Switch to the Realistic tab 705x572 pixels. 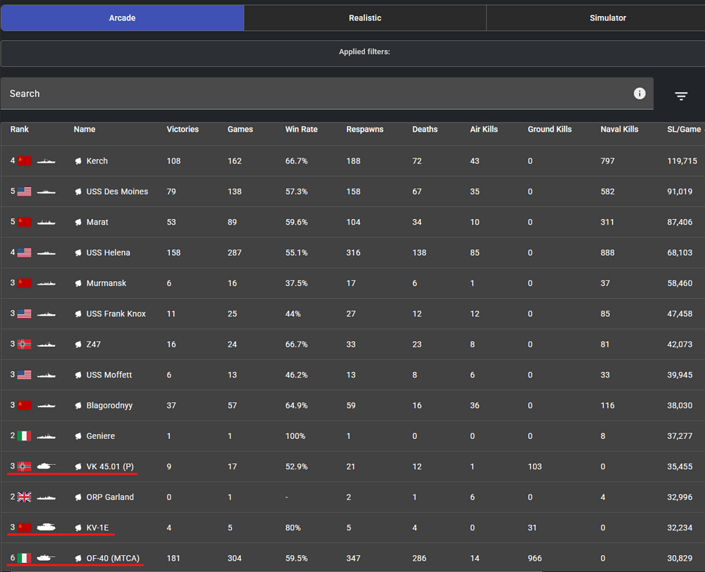pyautogui.click(x=365, y=18)
